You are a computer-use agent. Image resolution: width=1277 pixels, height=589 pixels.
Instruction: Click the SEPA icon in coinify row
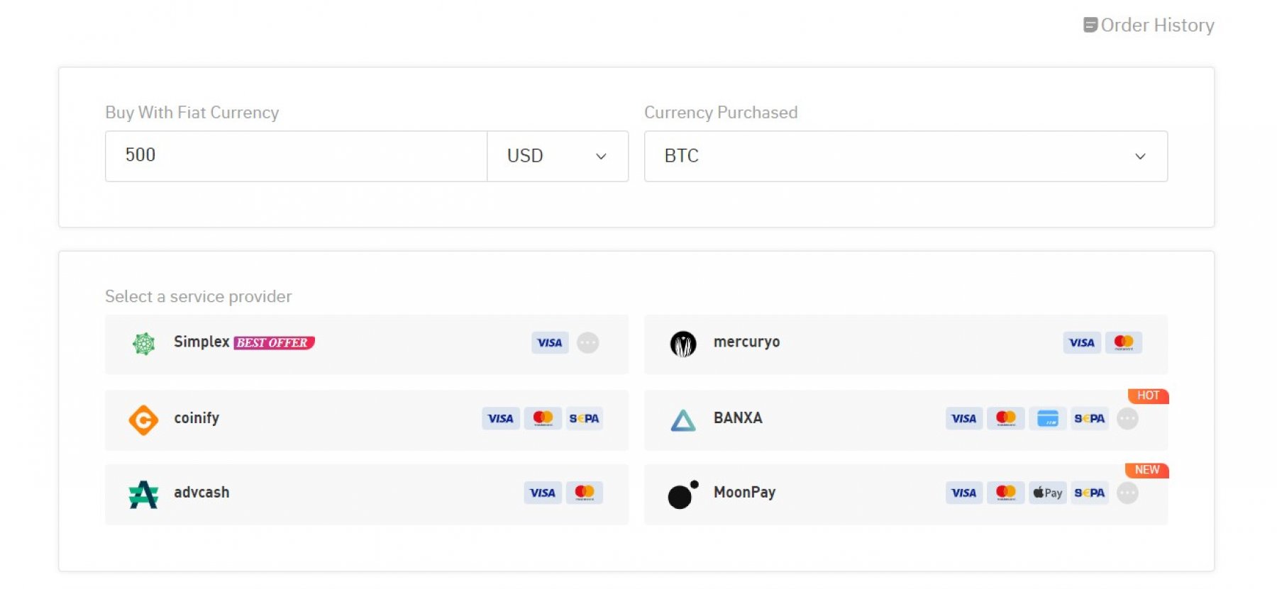(x=584, y=419)
